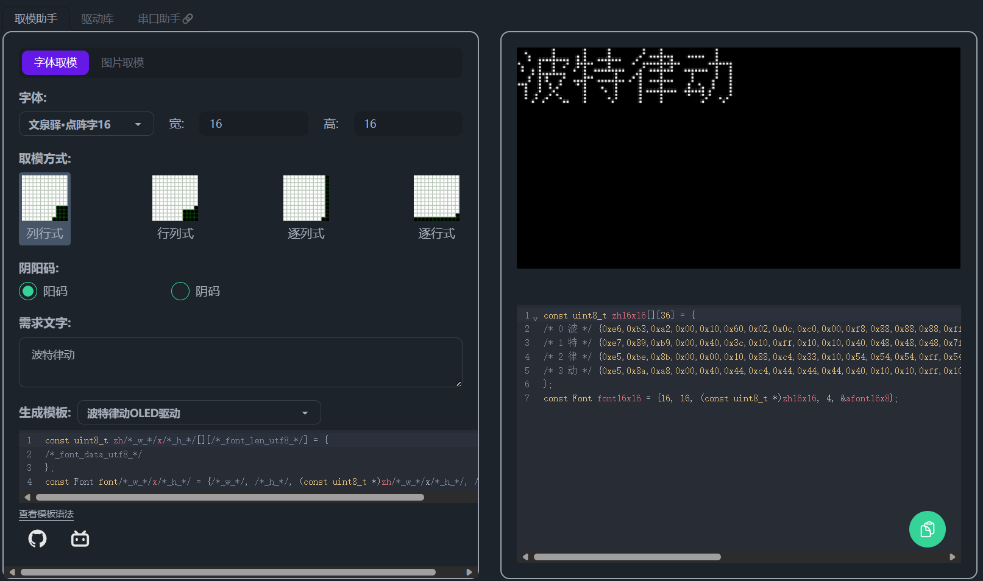Viewport: 983px width, 581px height.
Task: Select the 行列式 scan mode icon
Action: pos(175,199)
